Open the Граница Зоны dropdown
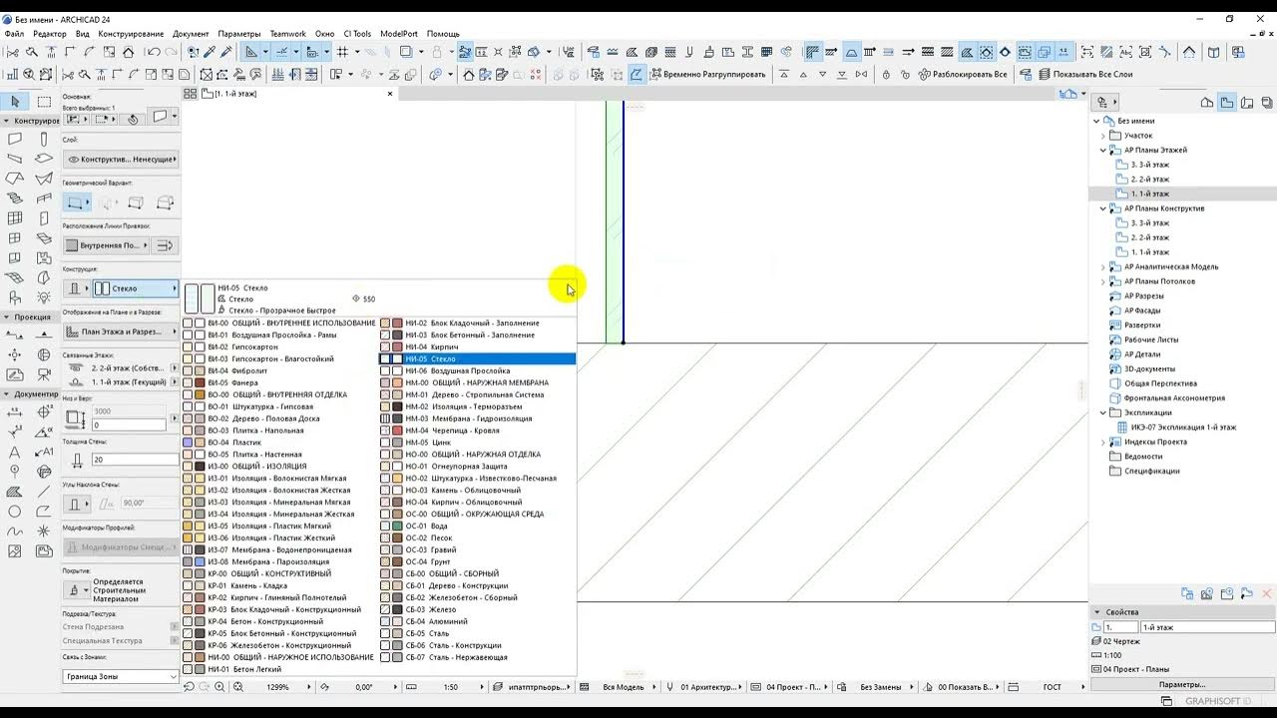Screen dimensions: 1277x718 coord(120,676)
